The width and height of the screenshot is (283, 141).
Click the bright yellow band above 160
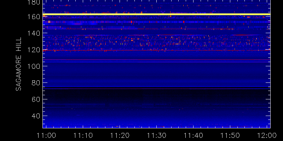coord(156,14)
